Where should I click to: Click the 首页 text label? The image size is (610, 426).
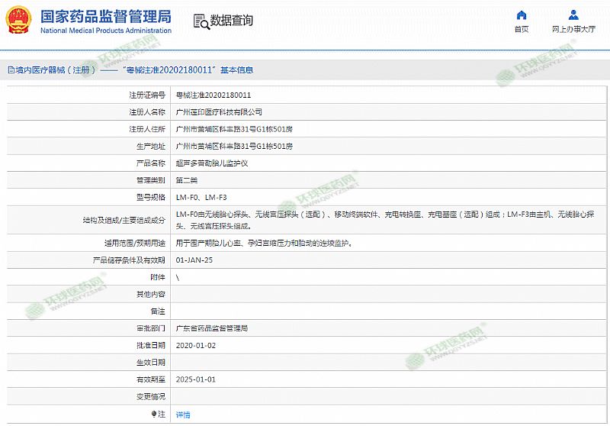[x=521, y=29]
